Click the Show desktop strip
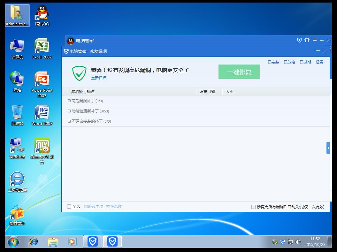 coord(329,242)
